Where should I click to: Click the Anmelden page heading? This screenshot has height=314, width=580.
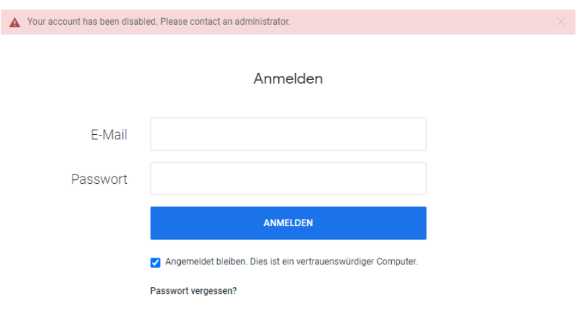coord(288,78)
